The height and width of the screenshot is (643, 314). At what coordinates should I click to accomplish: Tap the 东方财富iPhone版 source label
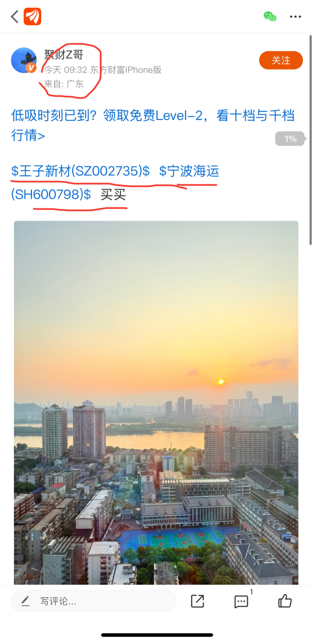126,70
